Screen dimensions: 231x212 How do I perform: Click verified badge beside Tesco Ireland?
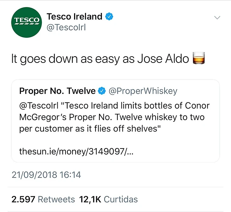[110, 16]
